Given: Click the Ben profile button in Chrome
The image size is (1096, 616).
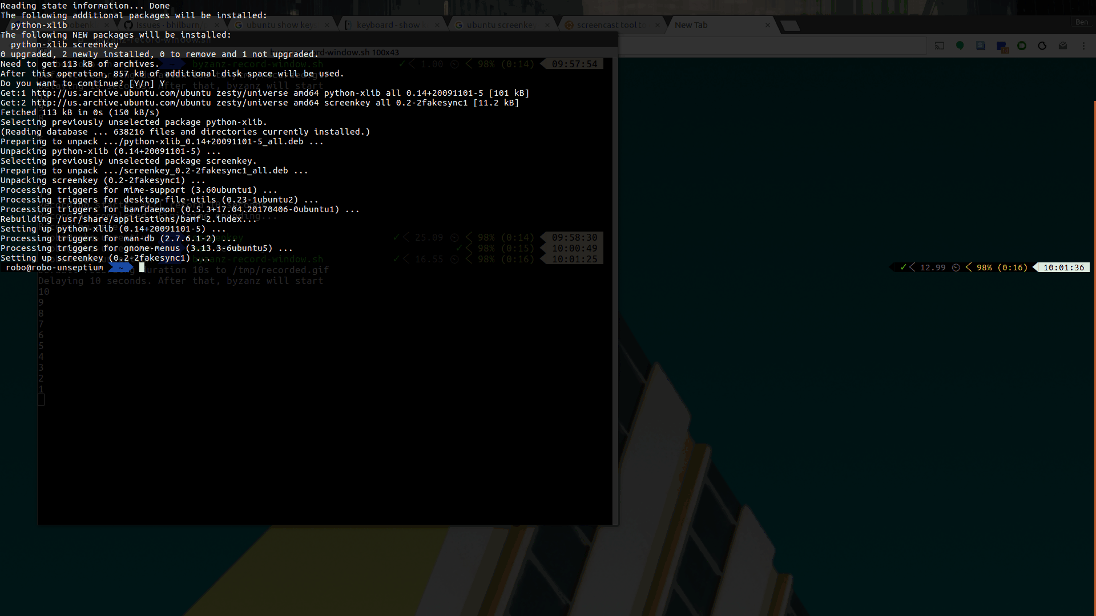Looking at the screenshot, I should pyautogui.click(x=1081, y=22).
